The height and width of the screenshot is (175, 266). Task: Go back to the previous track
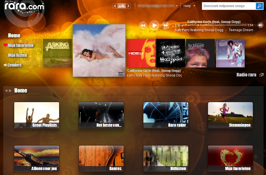[143, 25]
